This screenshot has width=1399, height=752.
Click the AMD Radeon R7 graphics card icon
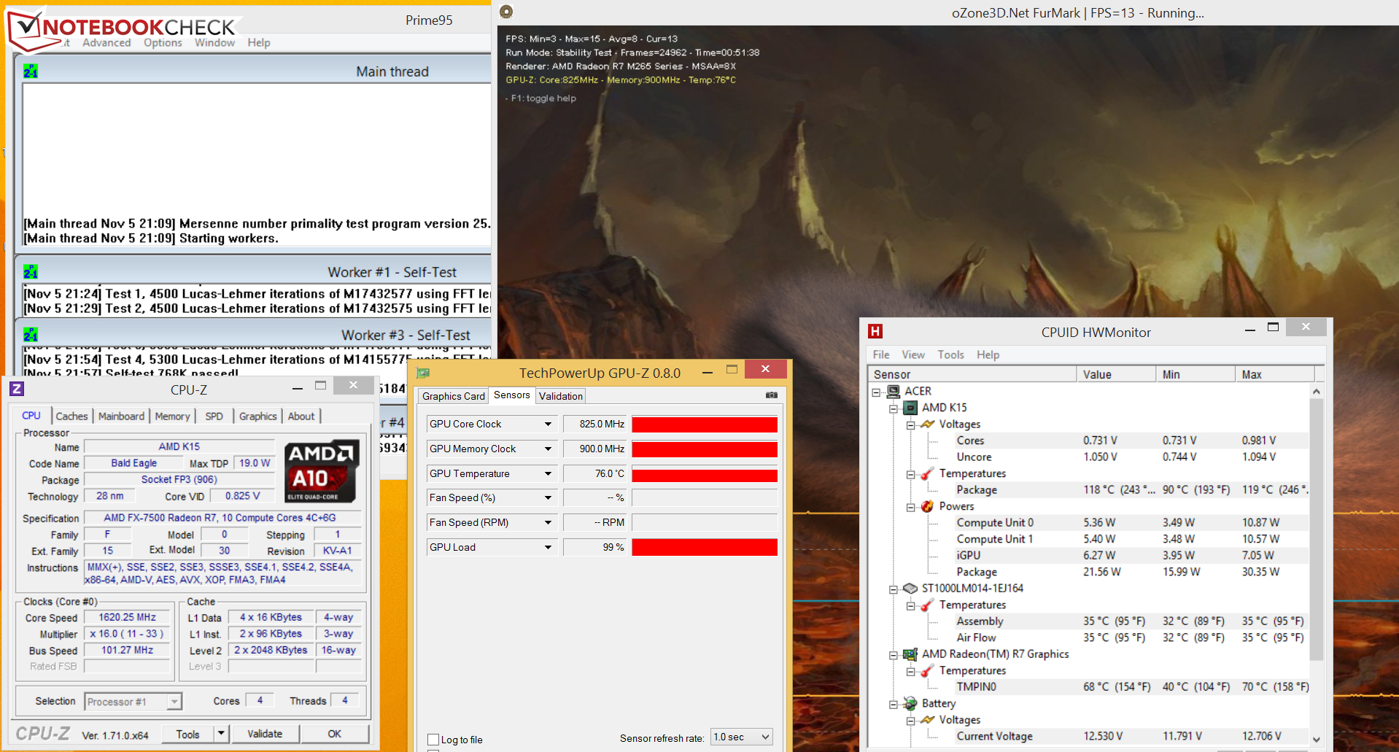tap(910, 654)
